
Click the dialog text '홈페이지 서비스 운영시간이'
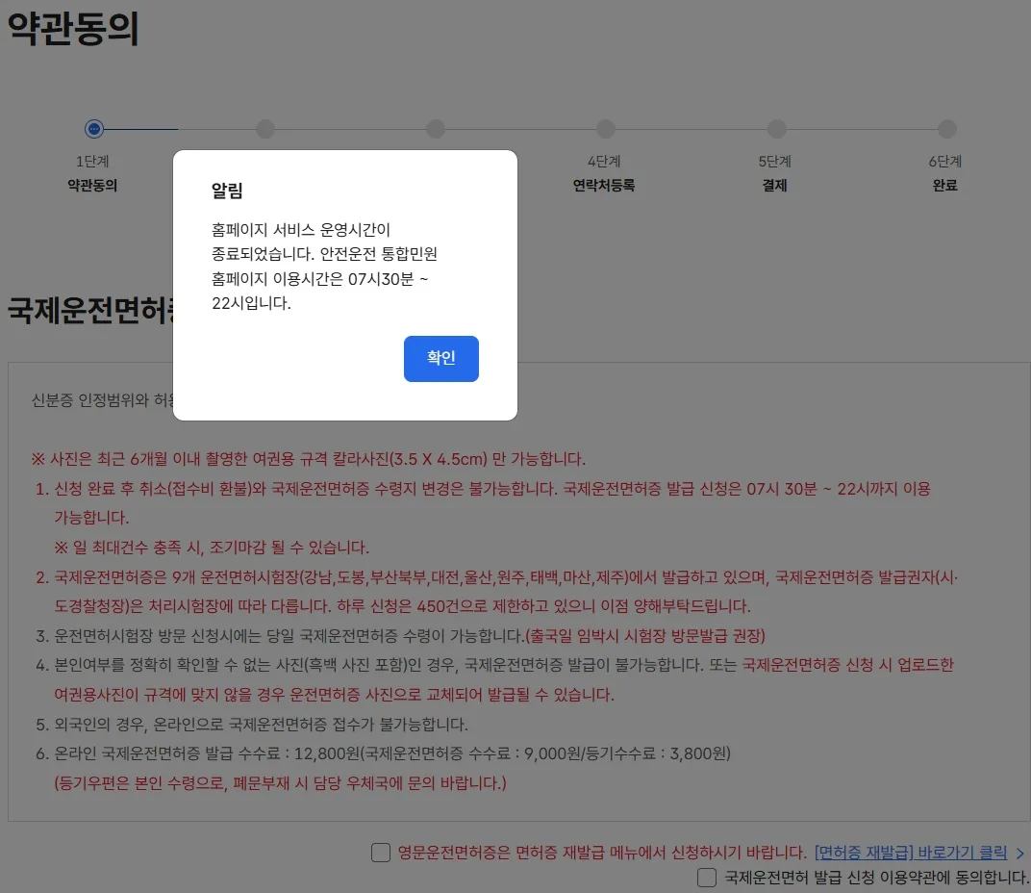301,230
